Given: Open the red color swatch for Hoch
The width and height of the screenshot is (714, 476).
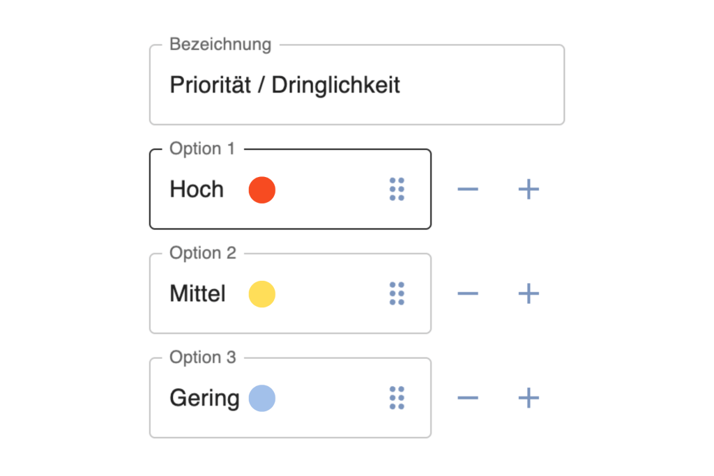Looking at the screenshot, I should (x=261, y=190).
